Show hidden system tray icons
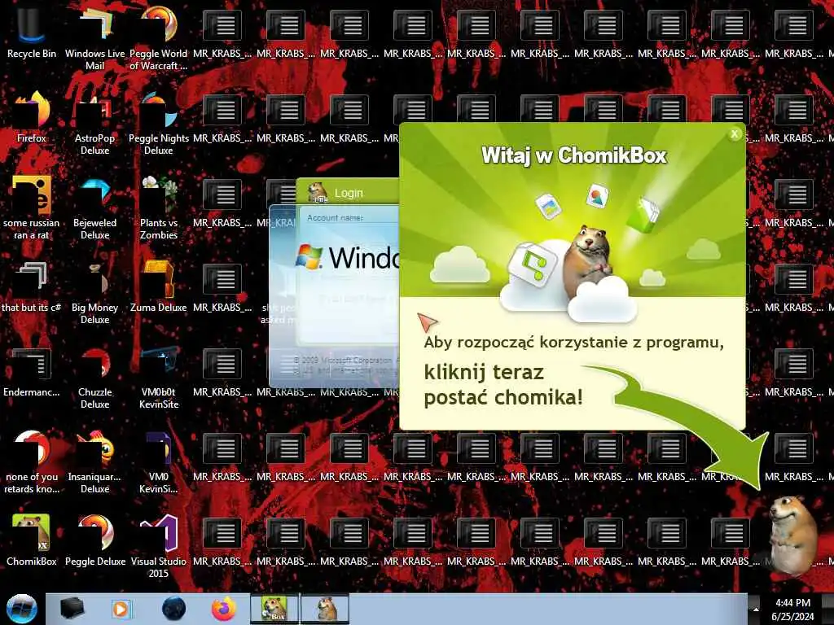Viewport: 834px width, 625px height. pyautogui.click(x=756, y=609)
